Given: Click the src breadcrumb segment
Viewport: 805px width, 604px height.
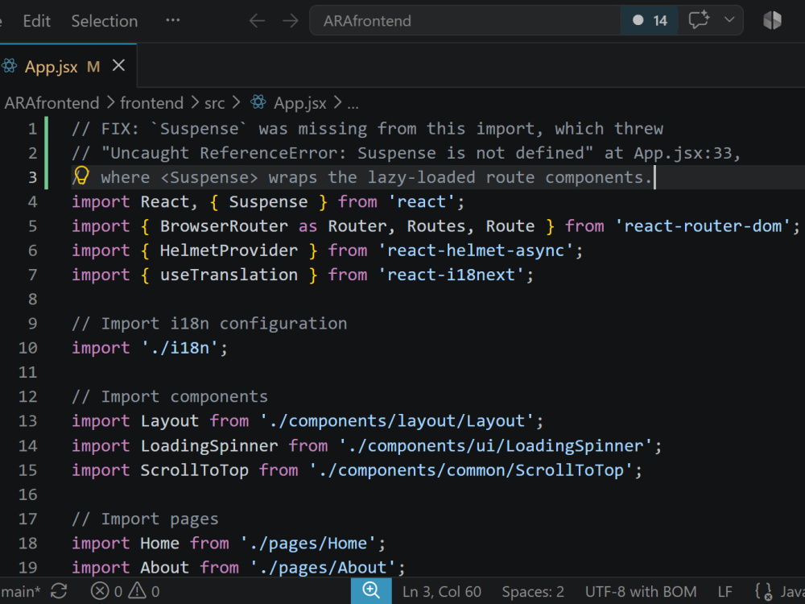Looking at the screenshot, I should [215, 103].
